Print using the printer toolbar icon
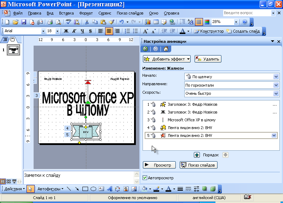Screen dimensions: 283x203 click(x=50, y=22)
